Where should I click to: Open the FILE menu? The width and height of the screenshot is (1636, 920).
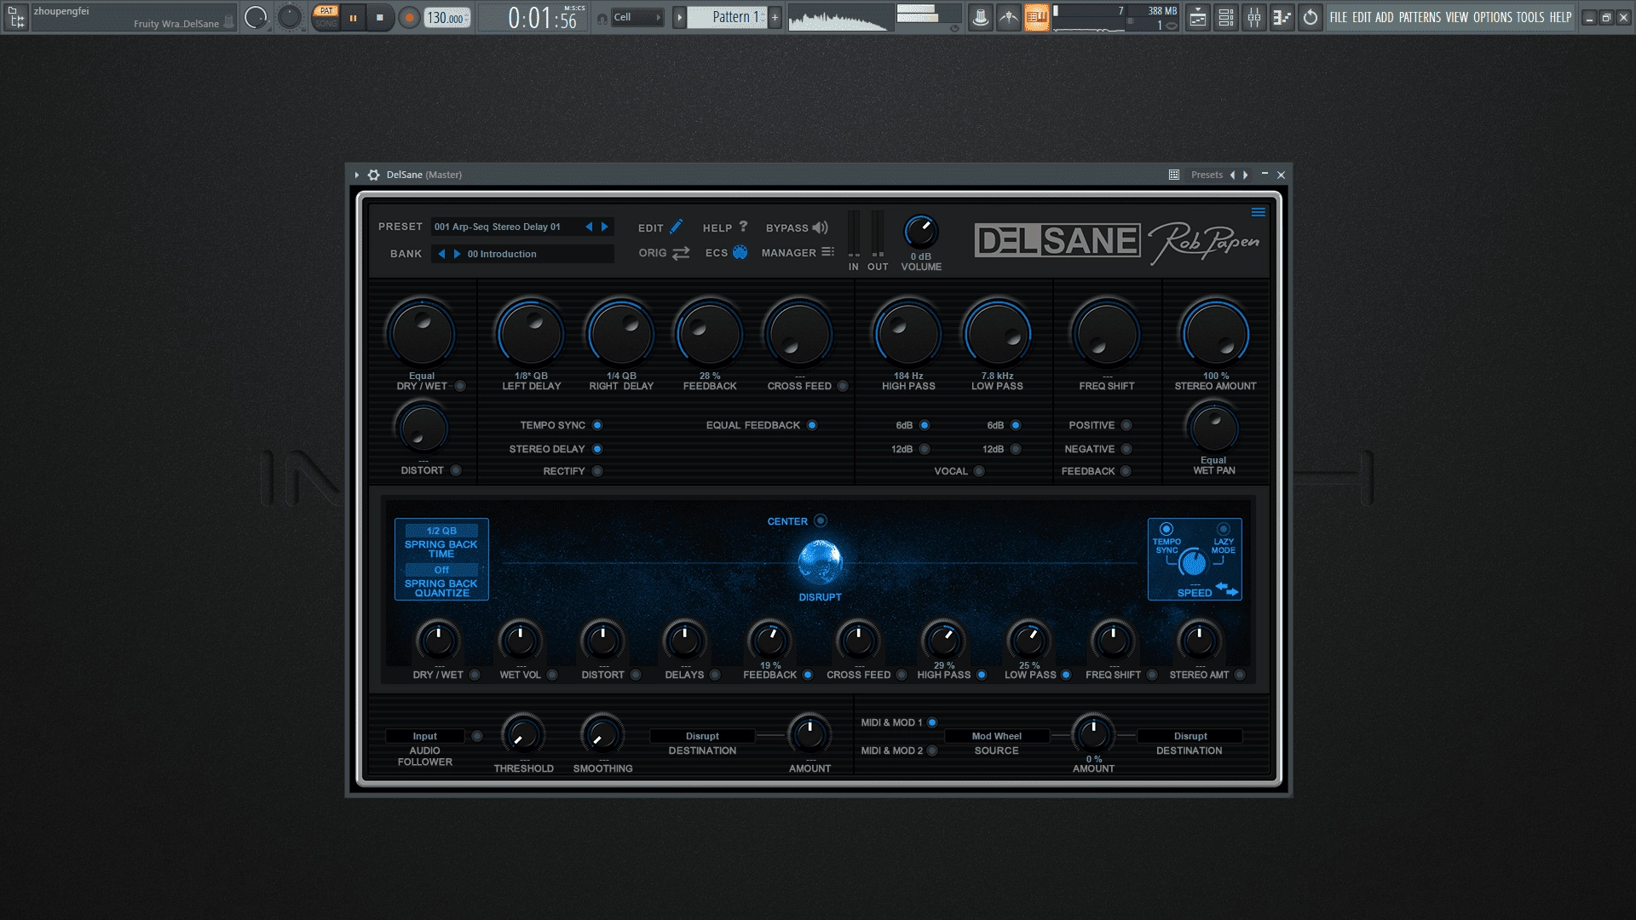1339,17
